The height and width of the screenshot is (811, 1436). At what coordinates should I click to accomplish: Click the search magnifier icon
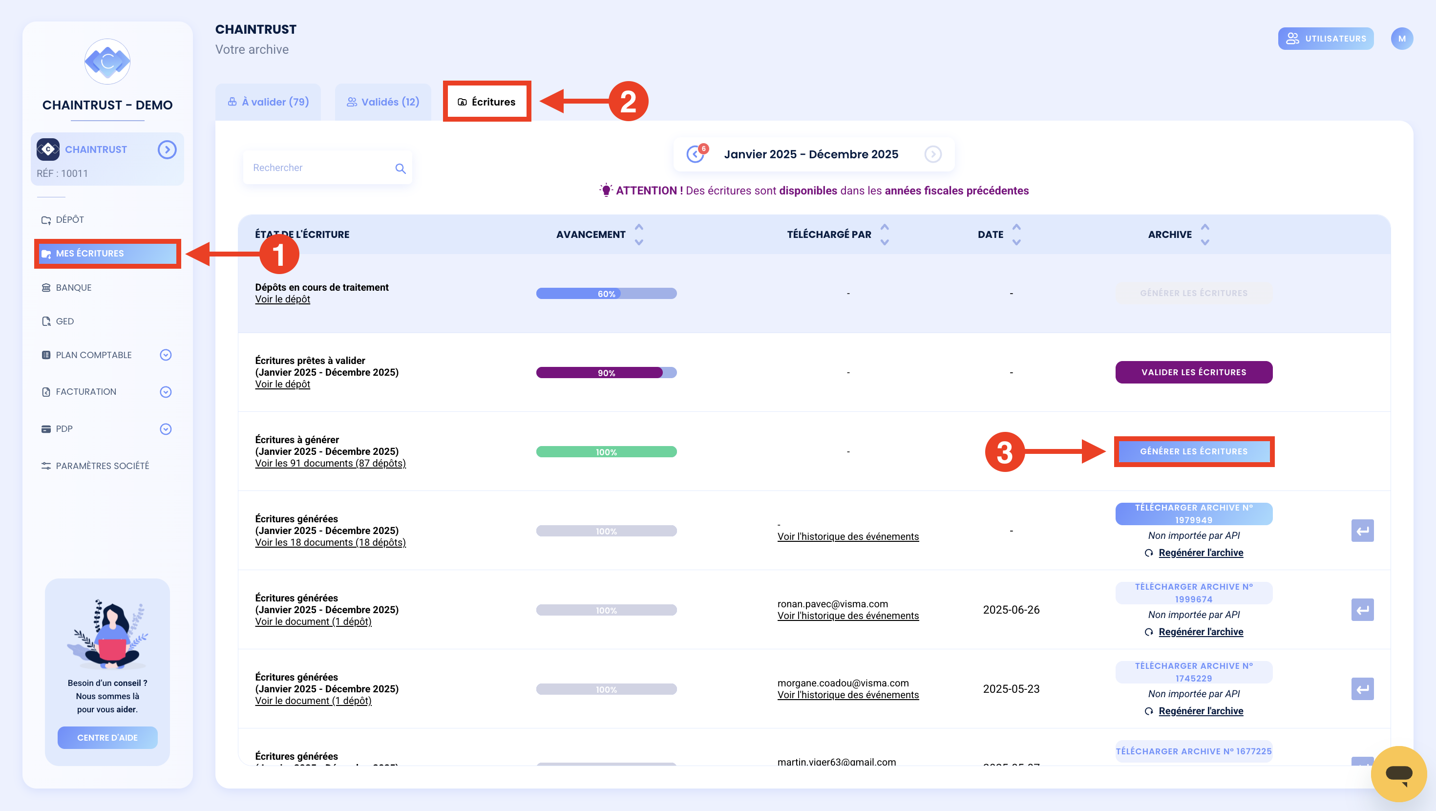400,169
